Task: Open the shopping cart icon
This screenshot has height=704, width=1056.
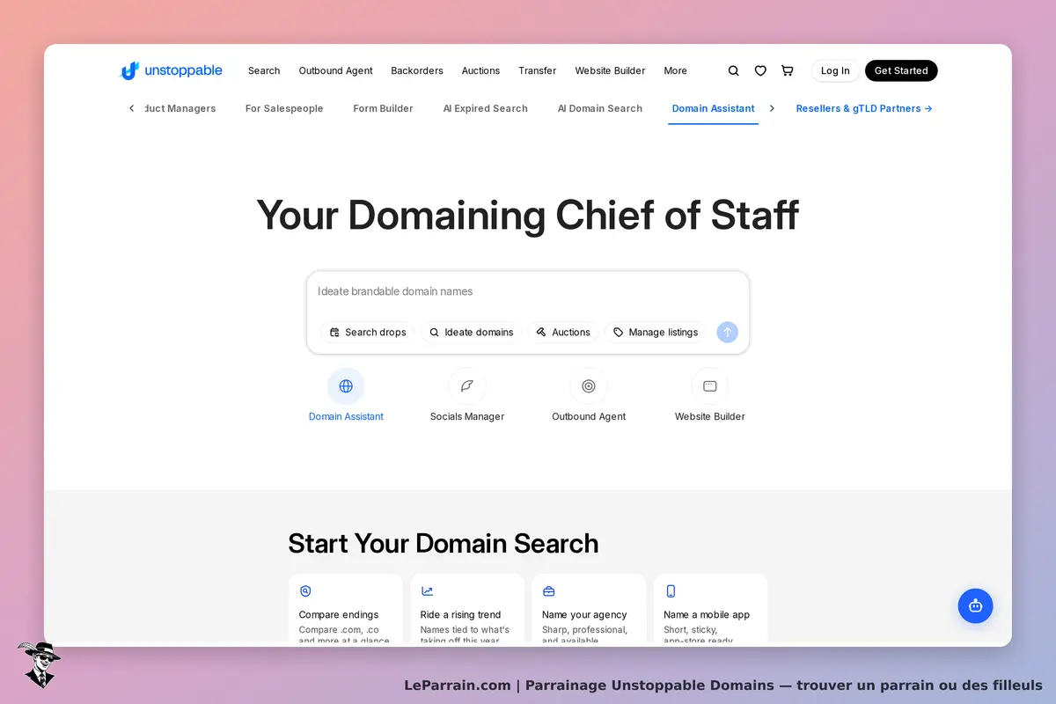Action: click(787, 70)
